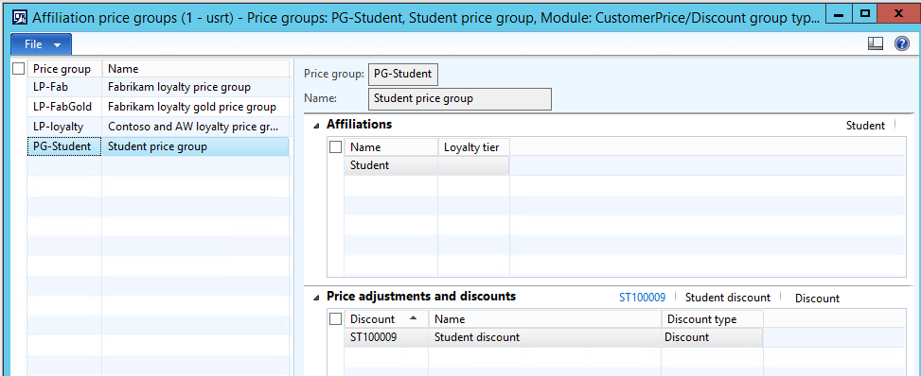The image size is (921, 376).
Task: Open the help question mark icon
Action: pyautogui.click(x=902, y=44)
